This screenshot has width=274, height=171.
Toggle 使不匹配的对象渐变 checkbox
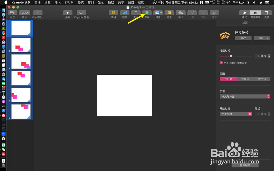click(x=221, y=63)
